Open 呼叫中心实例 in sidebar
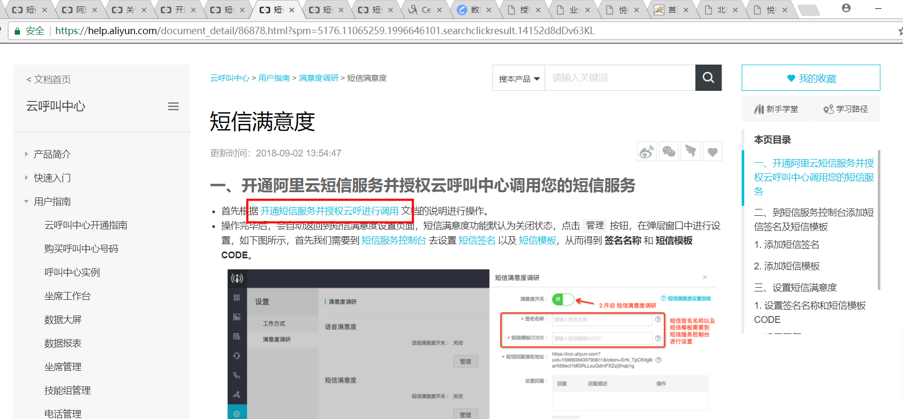The image size is (903, 419). (x=72, y=272)
